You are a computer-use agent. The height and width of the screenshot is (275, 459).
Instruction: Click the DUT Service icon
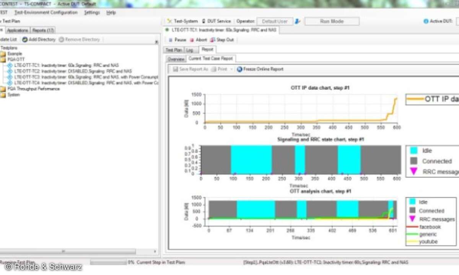(x=204, y=21)
